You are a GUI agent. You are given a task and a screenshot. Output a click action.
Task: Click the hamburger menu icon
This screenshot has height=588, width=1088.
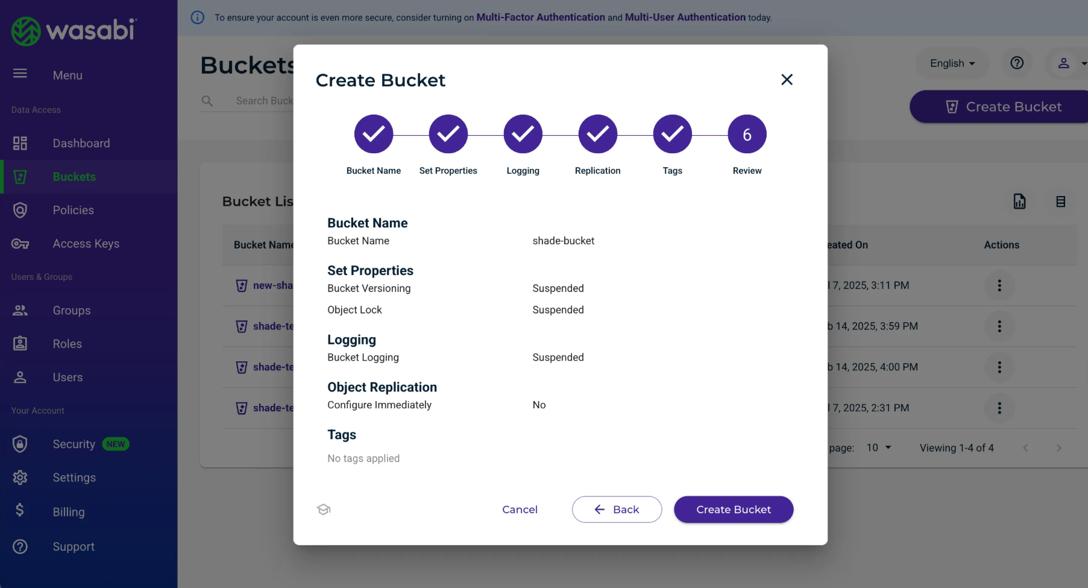[x=20, y=74]
